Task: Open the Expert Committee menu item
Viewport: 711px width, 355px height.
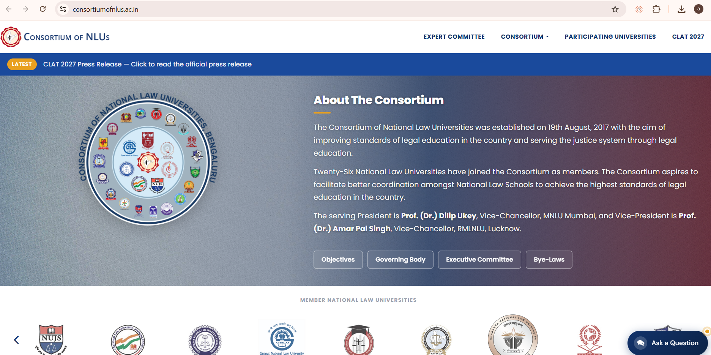Action: pos(454,37)
